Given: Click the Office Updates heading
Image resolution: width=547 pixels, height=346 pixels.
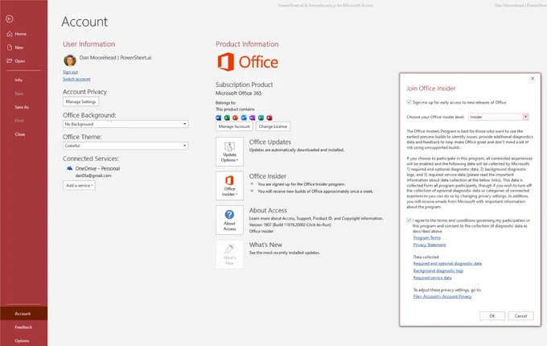Looking at the screenshot, I should tap(270, 142).
